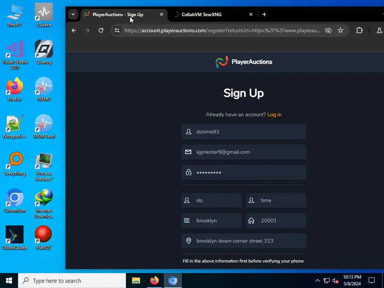This screenshot has width=384, height=288.
Task: Switch to CollabVM SearXNG tab
Action: (213, 15)
